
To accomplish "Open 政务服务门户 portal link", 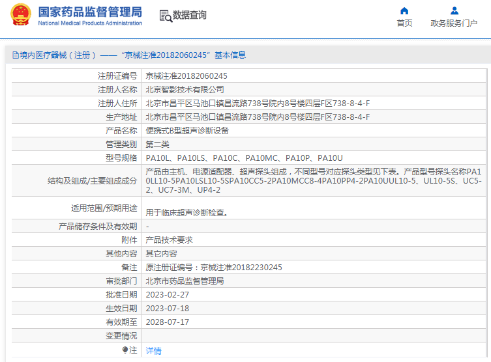I will pos(454,23).
